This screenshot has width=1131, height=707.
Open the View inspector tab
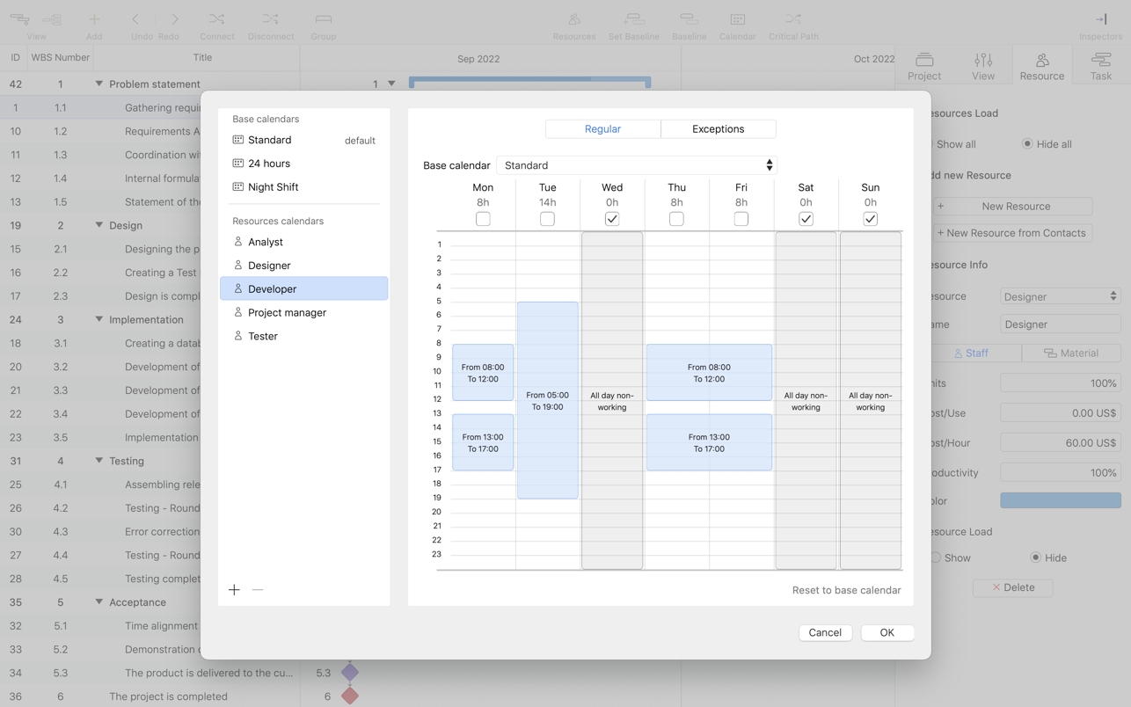(x=983, y=66)
